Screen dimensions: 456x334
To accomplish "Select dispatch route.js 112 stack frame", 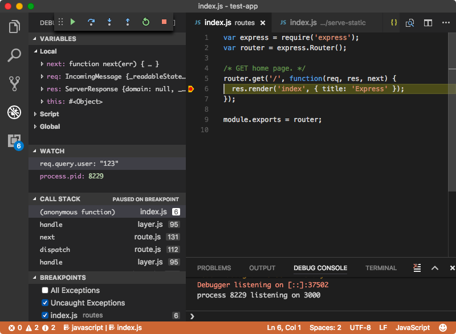I will (x=107, y=250).
